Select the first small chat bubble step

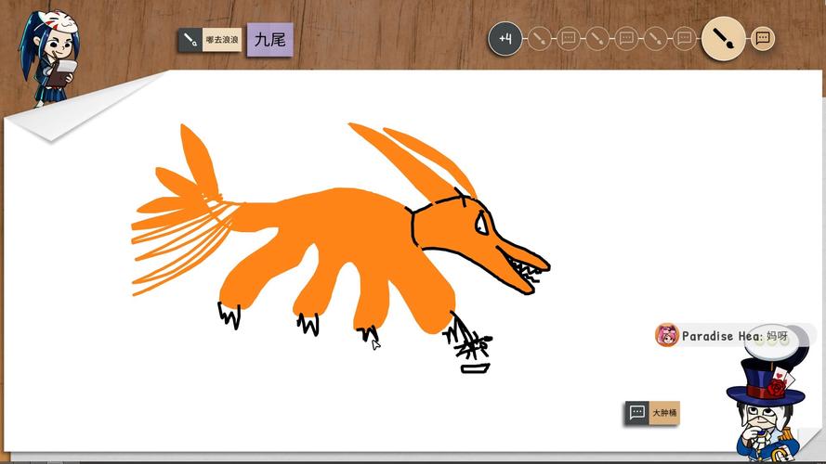(569, 39)
